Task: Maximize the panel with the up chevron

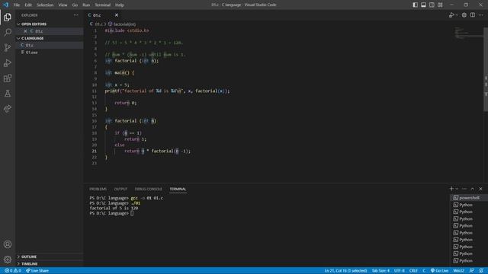Action: 473,189
